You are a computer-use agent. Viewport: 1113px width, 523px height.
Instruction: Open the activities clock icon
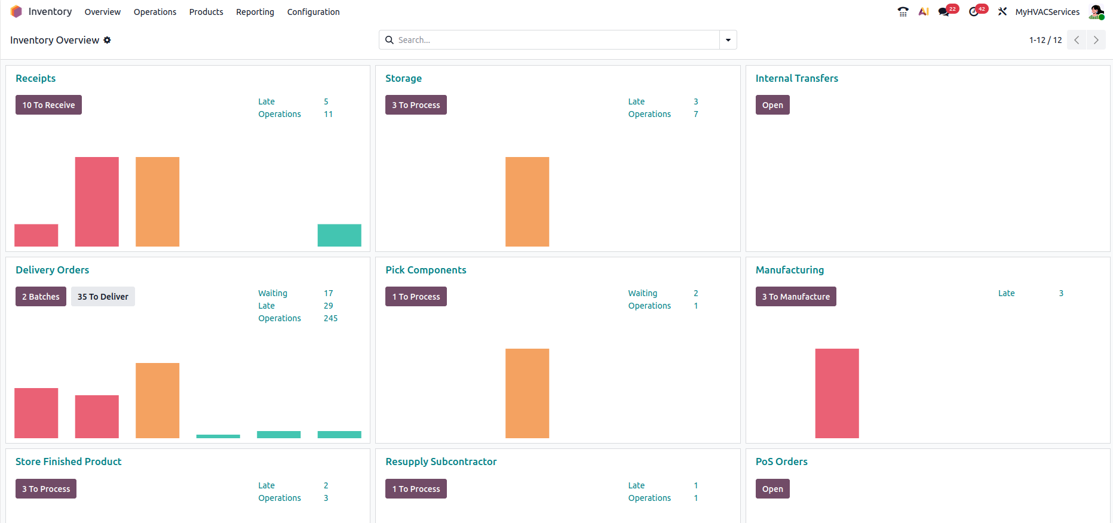(974, 11)
